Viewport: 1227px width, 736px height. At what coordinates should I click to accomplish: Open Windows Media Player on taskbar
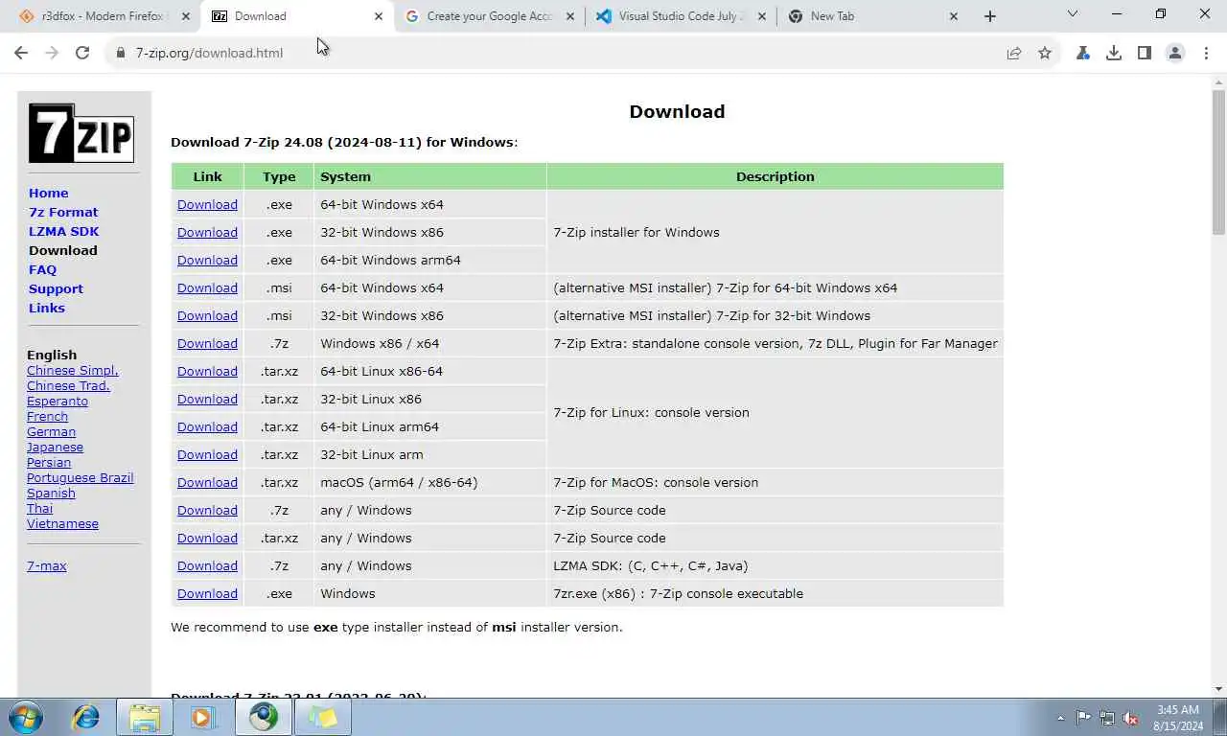[x=202, y=717]
